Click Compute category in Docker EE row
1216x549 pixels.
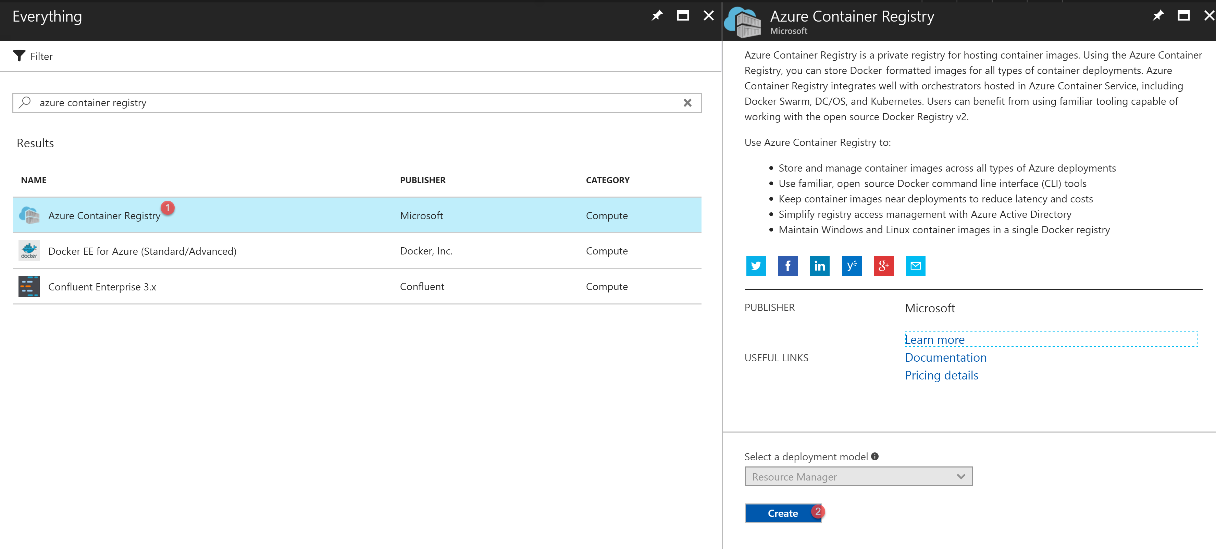coord(607,251)
